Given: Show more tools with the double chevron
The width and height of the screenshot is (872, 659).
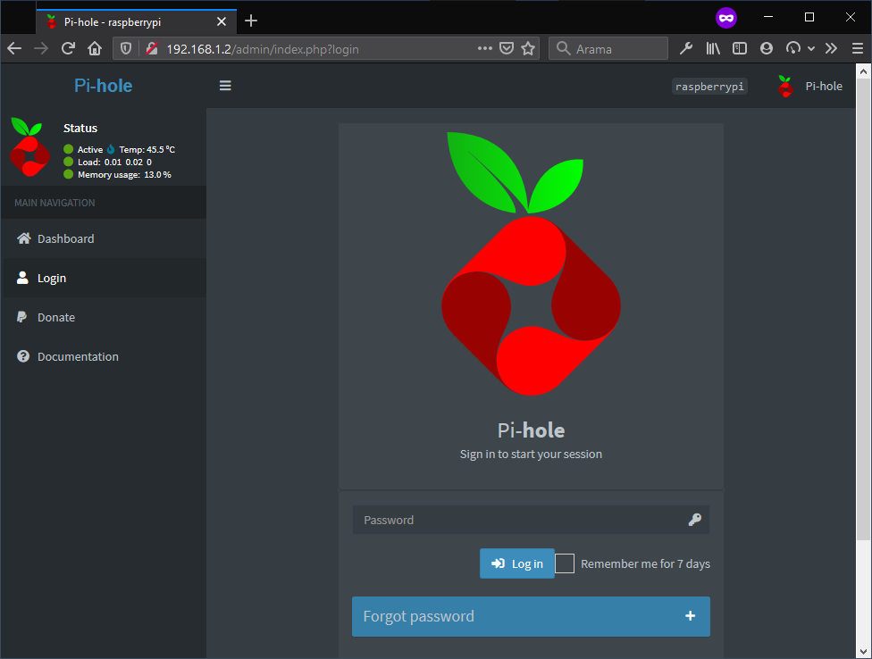Looking at the screenshot, I should (x=831, y=48).
